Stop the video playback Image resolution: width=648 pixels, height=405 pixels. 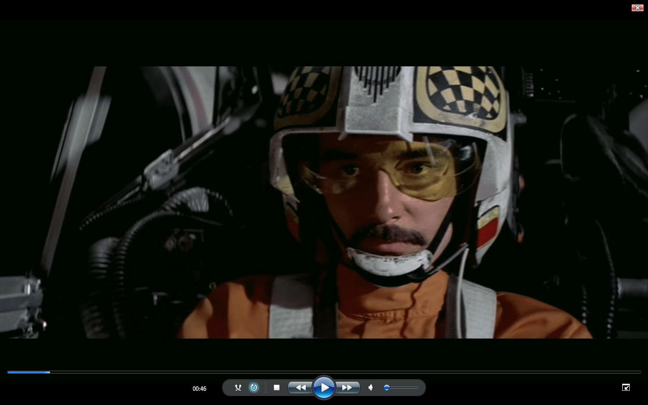pyautogui.click(x=276, y=388)
